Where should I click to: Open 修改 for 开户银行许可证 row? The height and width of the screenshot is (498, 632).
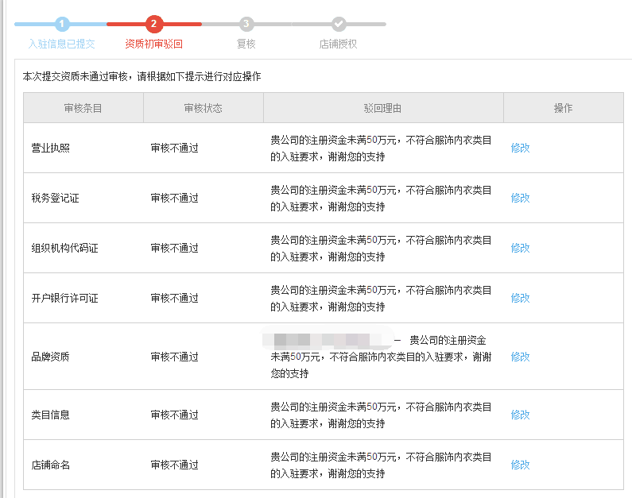click(520, 298)
